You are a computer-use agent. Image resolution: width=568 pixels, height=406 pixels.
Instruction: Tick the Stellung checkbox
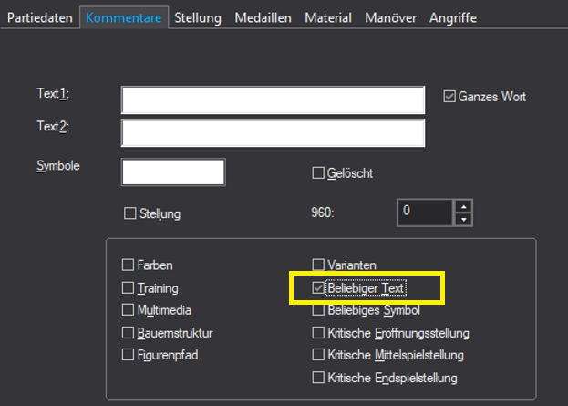coord(129,213)
